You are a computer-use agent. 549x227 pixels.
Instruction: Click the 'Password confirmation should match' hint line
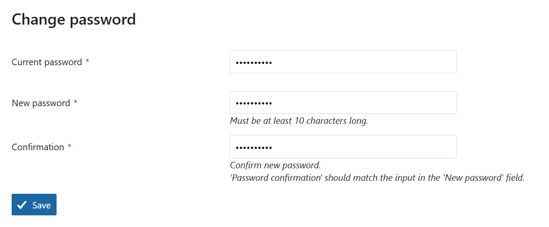coord(377,178)
